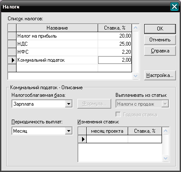Close the Налоги dialog window

pyautogui.click(x=174, y=7)
